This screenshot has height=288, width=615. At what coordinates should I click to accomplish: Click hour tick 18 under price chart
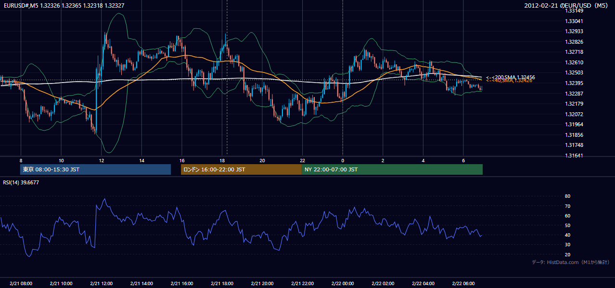[x=222, y=160]
